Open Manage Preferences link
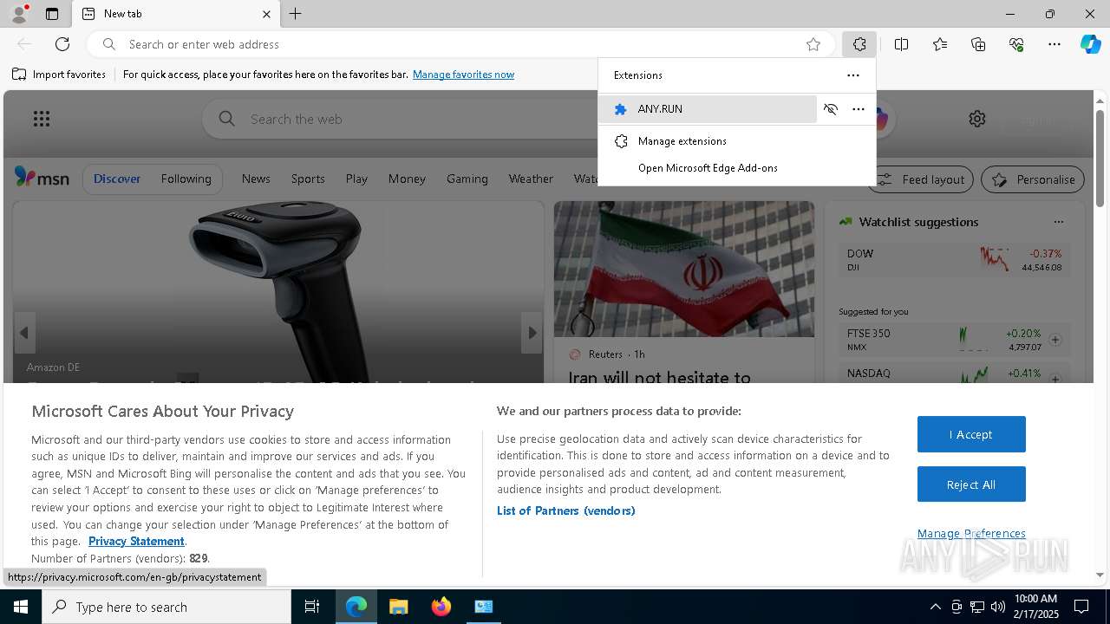1110x624 pixels. tap(971, 533)
